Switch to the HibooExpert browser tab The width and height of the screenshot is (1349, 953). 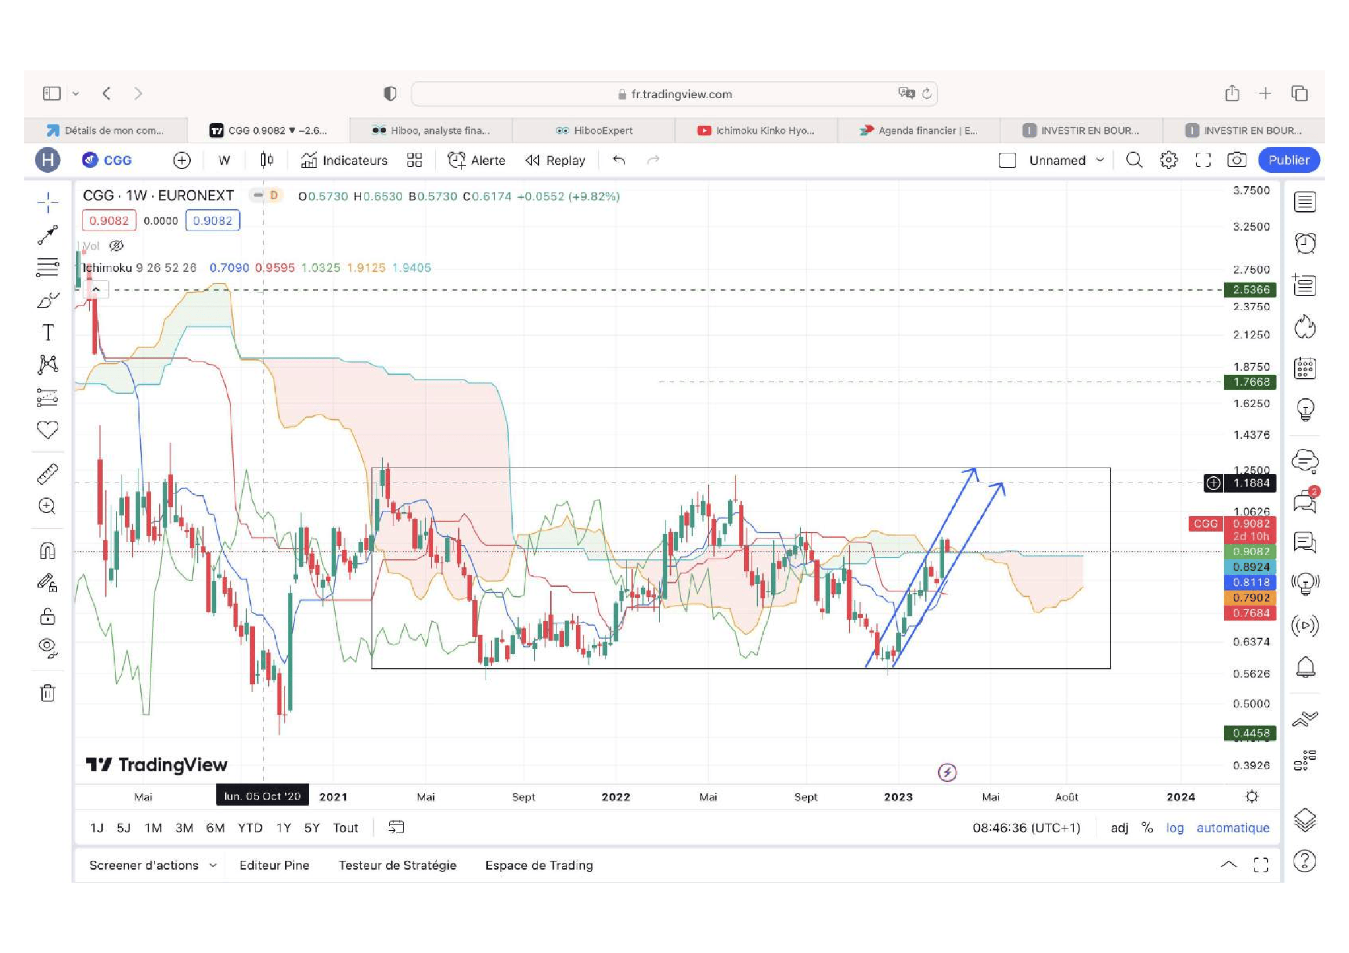click(593, 130)
